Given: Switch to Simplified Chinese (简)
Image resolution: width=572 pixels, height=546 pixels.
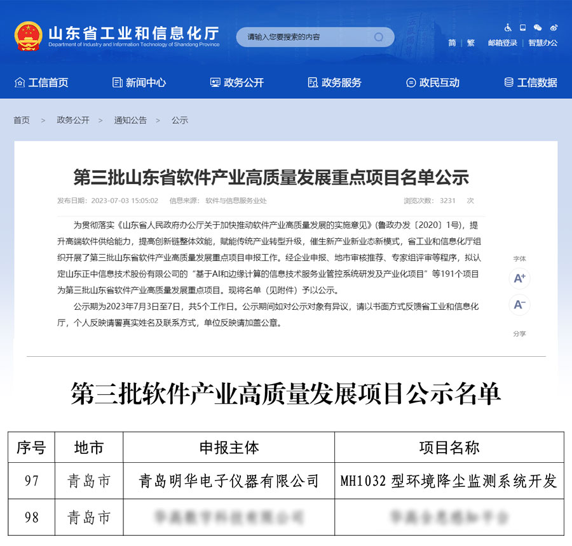Looking at the screenshot, I should [x=452, y=43].
